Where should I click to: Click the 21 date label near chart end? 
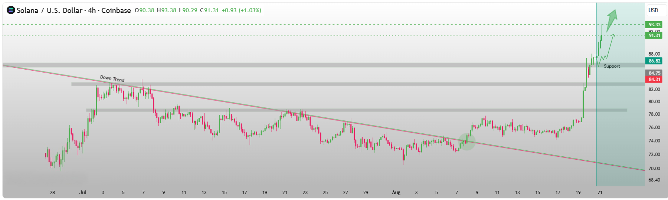click(x=600, y=192)
